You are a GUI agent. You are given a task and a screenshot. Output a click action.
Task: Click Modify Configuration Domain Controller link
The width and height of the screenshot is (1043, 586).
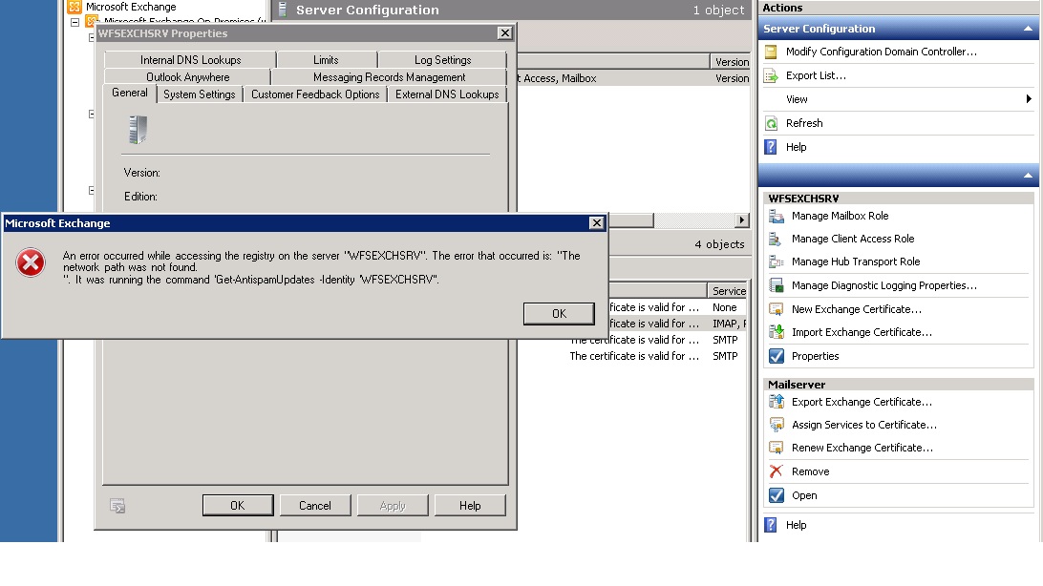coord(881,52)
